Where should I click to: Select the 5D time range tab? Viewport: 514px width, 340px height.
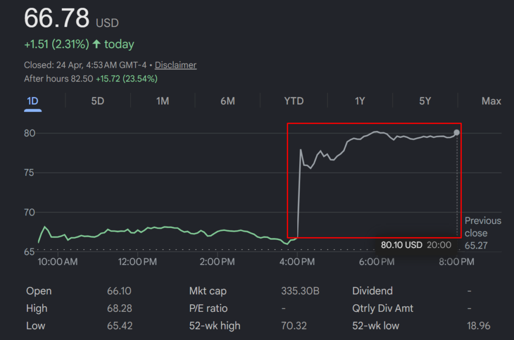point(97,101)
